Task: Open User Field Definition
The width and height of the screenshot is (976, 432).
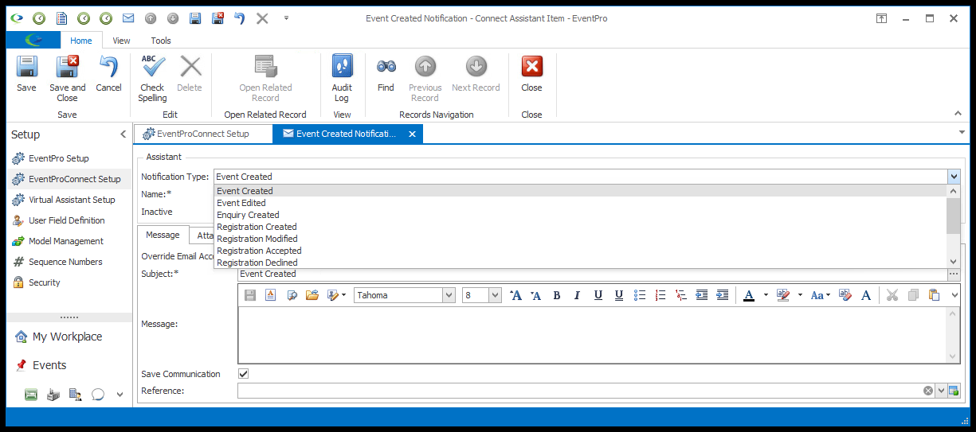Action: point(68,220)
